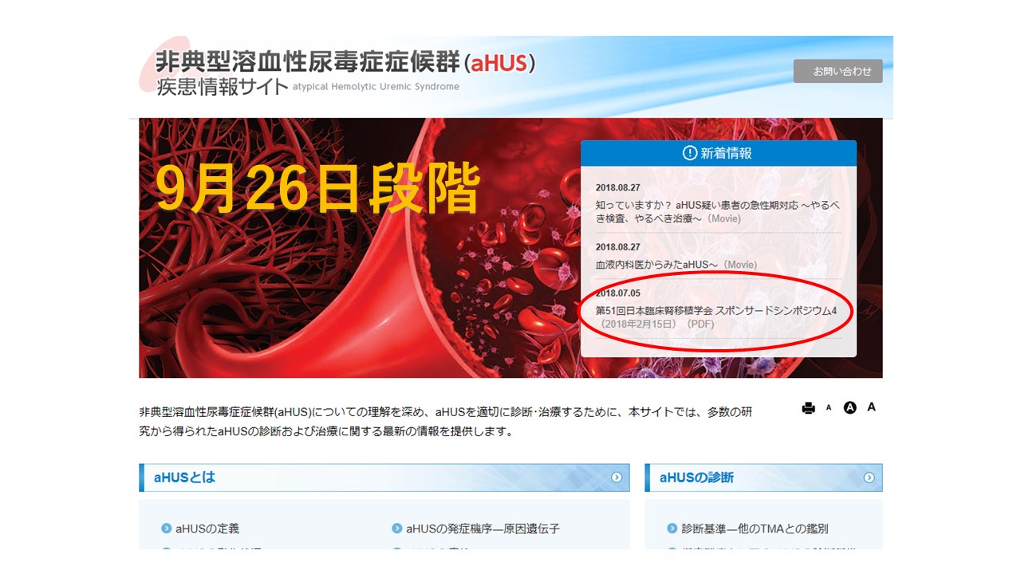Click arrow bullet beside 診断基準
The width and height of the screenshot is (1021, 574).
pyautogui.click(x=672, y=529)
